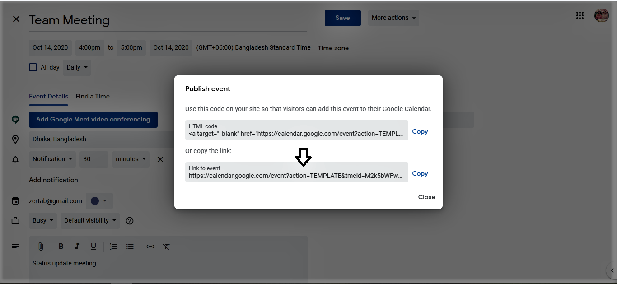Check the All day checkbox
Viewport: 617px width, 284px height.
point(33,67)
